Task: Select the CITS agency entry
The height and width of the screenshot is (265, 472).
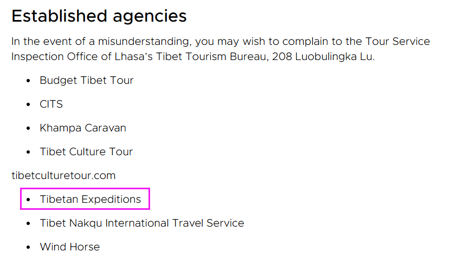Action: click(51, 104)
